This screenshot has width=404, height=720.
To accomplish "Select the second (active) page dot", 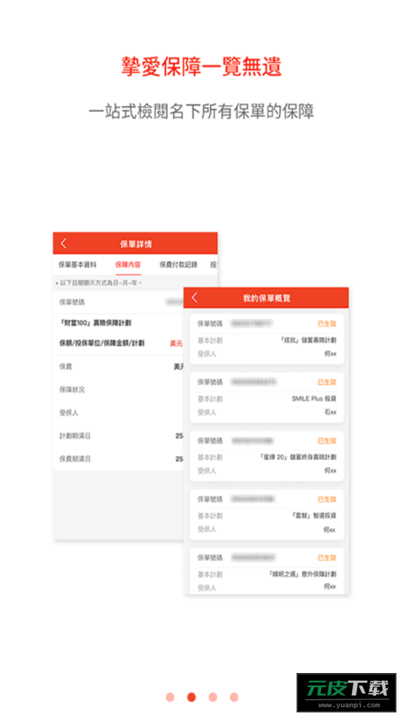I will pyautogui.click(x=191, y=697).
